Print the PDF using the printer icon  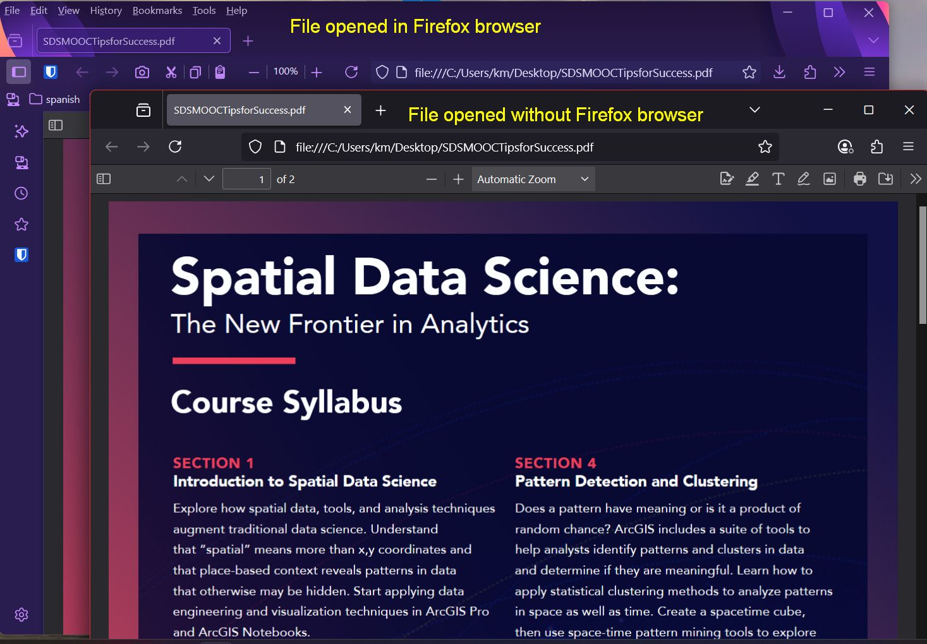[x=859, y=179]
